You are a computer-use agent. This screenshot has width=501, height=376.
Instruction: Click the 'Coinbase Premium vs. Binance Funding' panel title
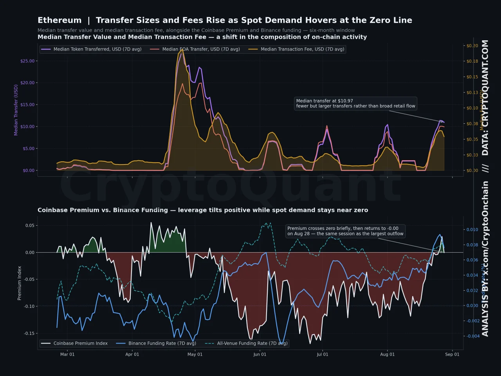(203, 210)
